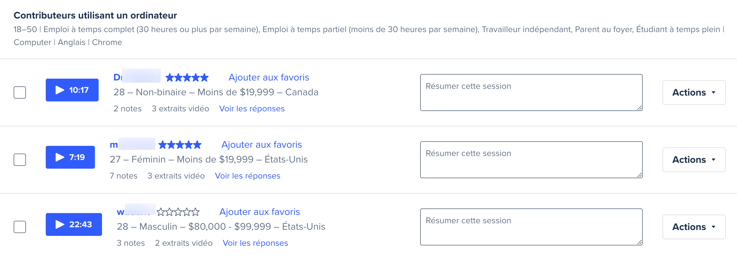This screenshot has height=259, width=737.
Task: Play the 22:43 session video
Action: 74,224
